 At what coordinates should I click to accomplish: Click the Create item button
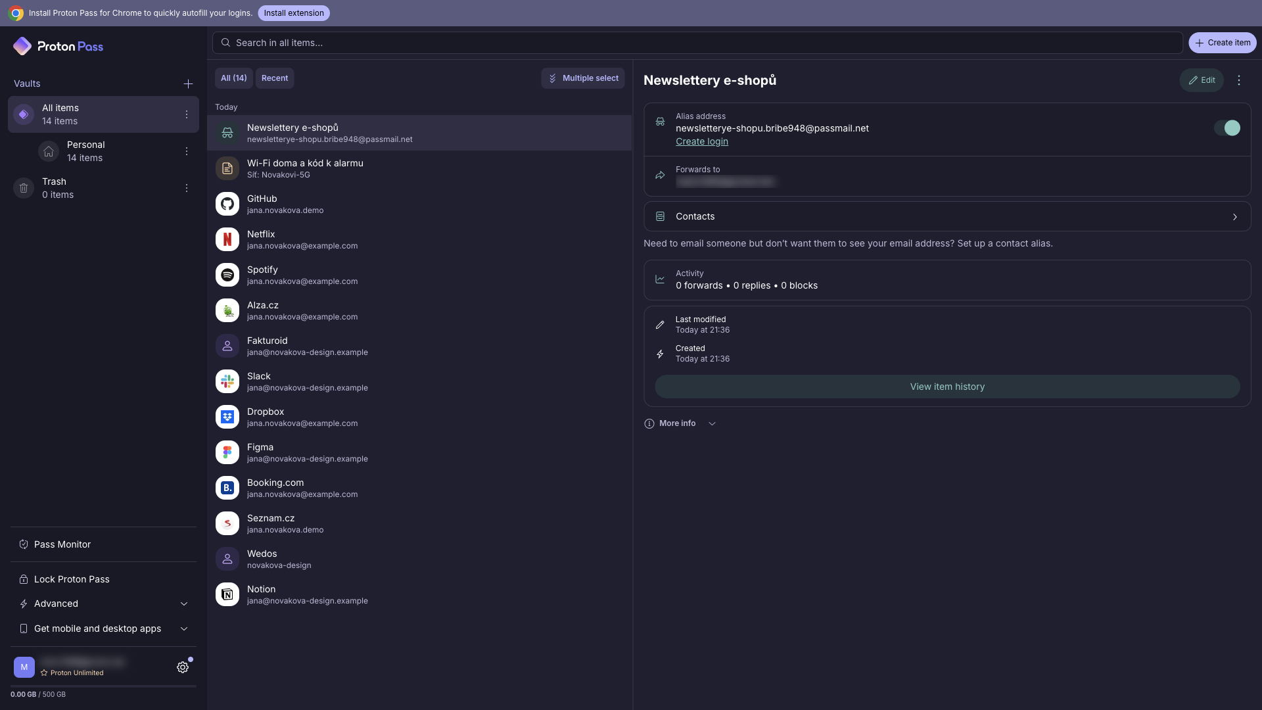[x=1223, y=43]
